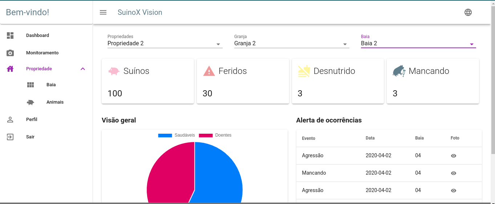Viewport: 495px width, 204px height.
Task: Click the Dashboard grid icon
Action: pyautogui.click(x=10, y=36)
